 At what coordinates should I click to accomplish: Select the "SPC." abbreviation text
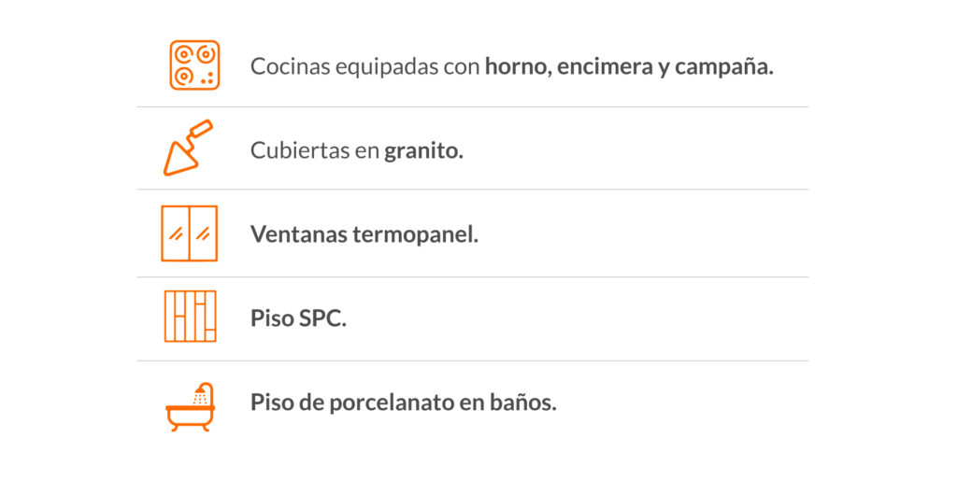point(322,318)
